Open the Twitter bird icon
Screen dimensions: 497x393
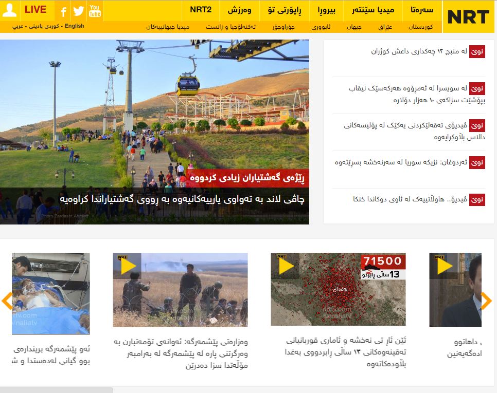[x=79, y=11]
